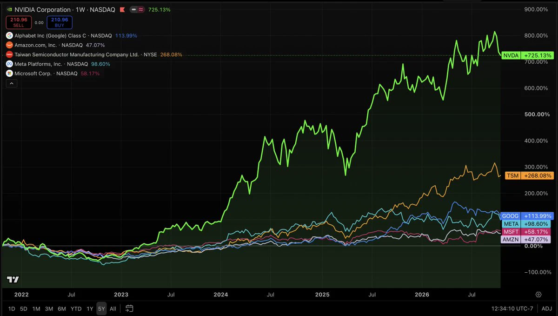Screen dimensions: 558x316
Task: Collapse the symbol legend with the chevron button
Action: point(12,83)
